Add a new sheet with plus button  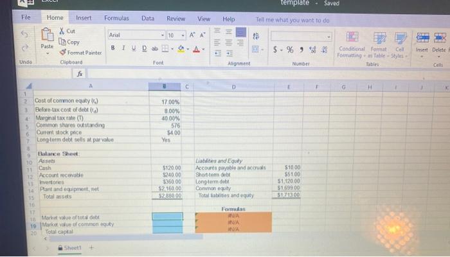[x=91, y=247]
